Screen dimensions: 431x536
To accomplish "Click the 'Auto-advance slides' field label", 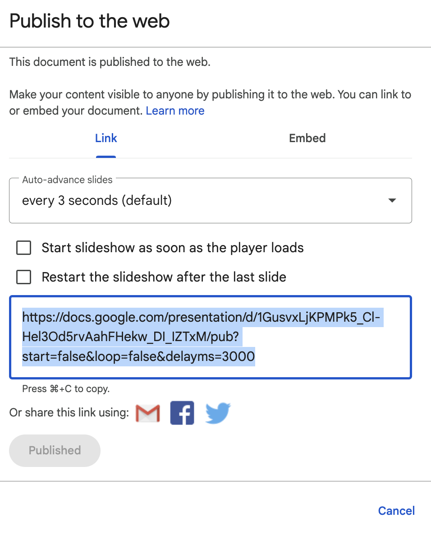I will 67,180.
